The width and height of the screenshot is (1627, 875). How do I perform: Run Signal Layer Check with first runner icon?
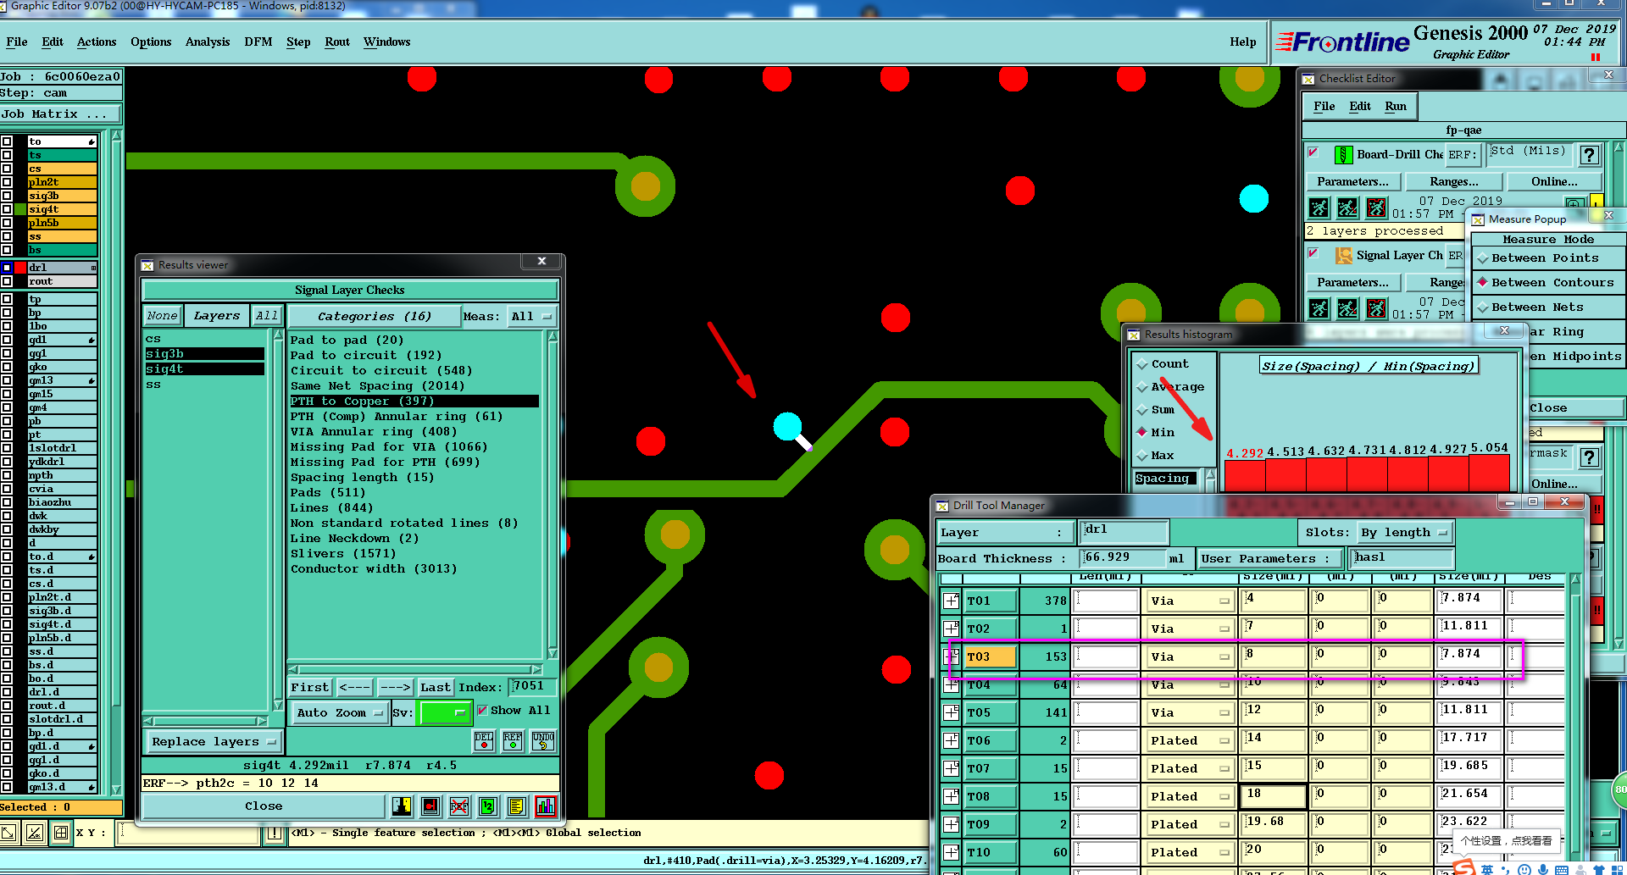[x=1319, y=308]
